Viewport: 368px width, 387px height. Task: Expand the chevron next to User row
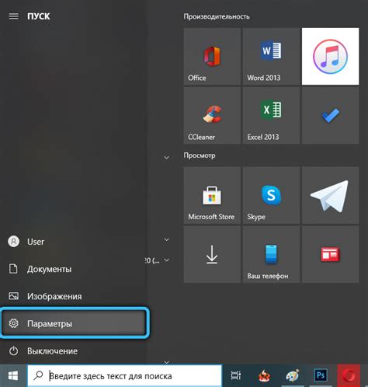pos(167,239)
